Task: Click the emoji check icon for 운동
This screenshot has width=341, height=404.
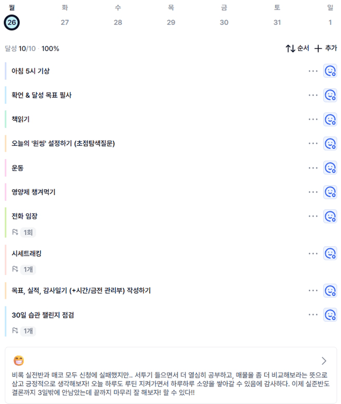Action: pos(330,168)
